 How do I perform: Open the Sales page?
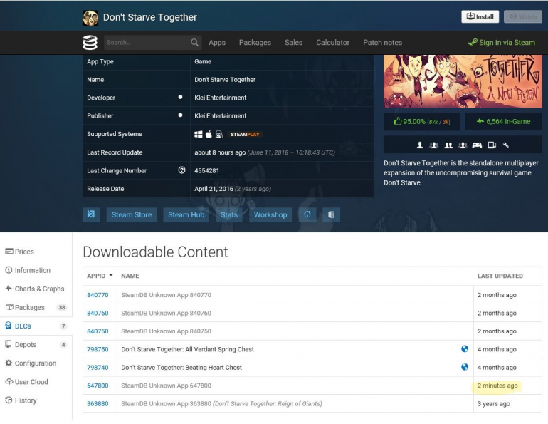coord(293,43)
